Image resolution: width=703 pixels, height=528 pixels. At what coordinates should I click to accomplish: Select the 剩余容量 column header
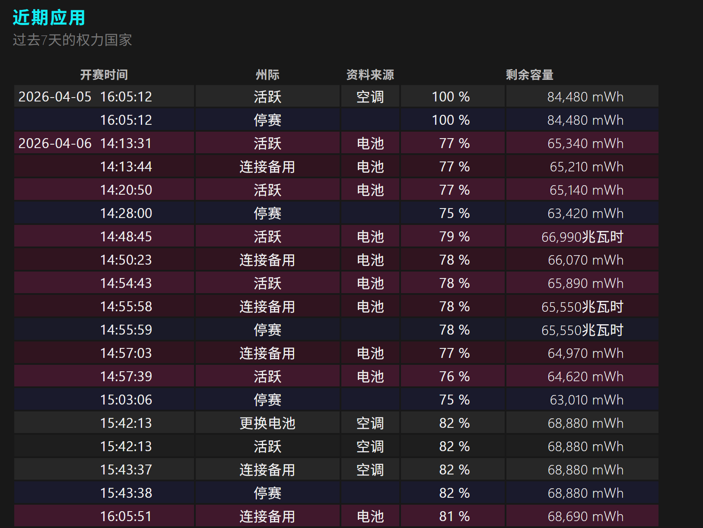pos(529,75)
